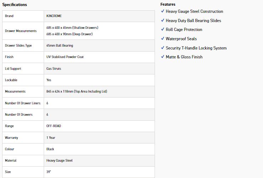Select the OFF-ROAD range value
The width and height of the screenshot is (263, 178).
coord(54,126)
